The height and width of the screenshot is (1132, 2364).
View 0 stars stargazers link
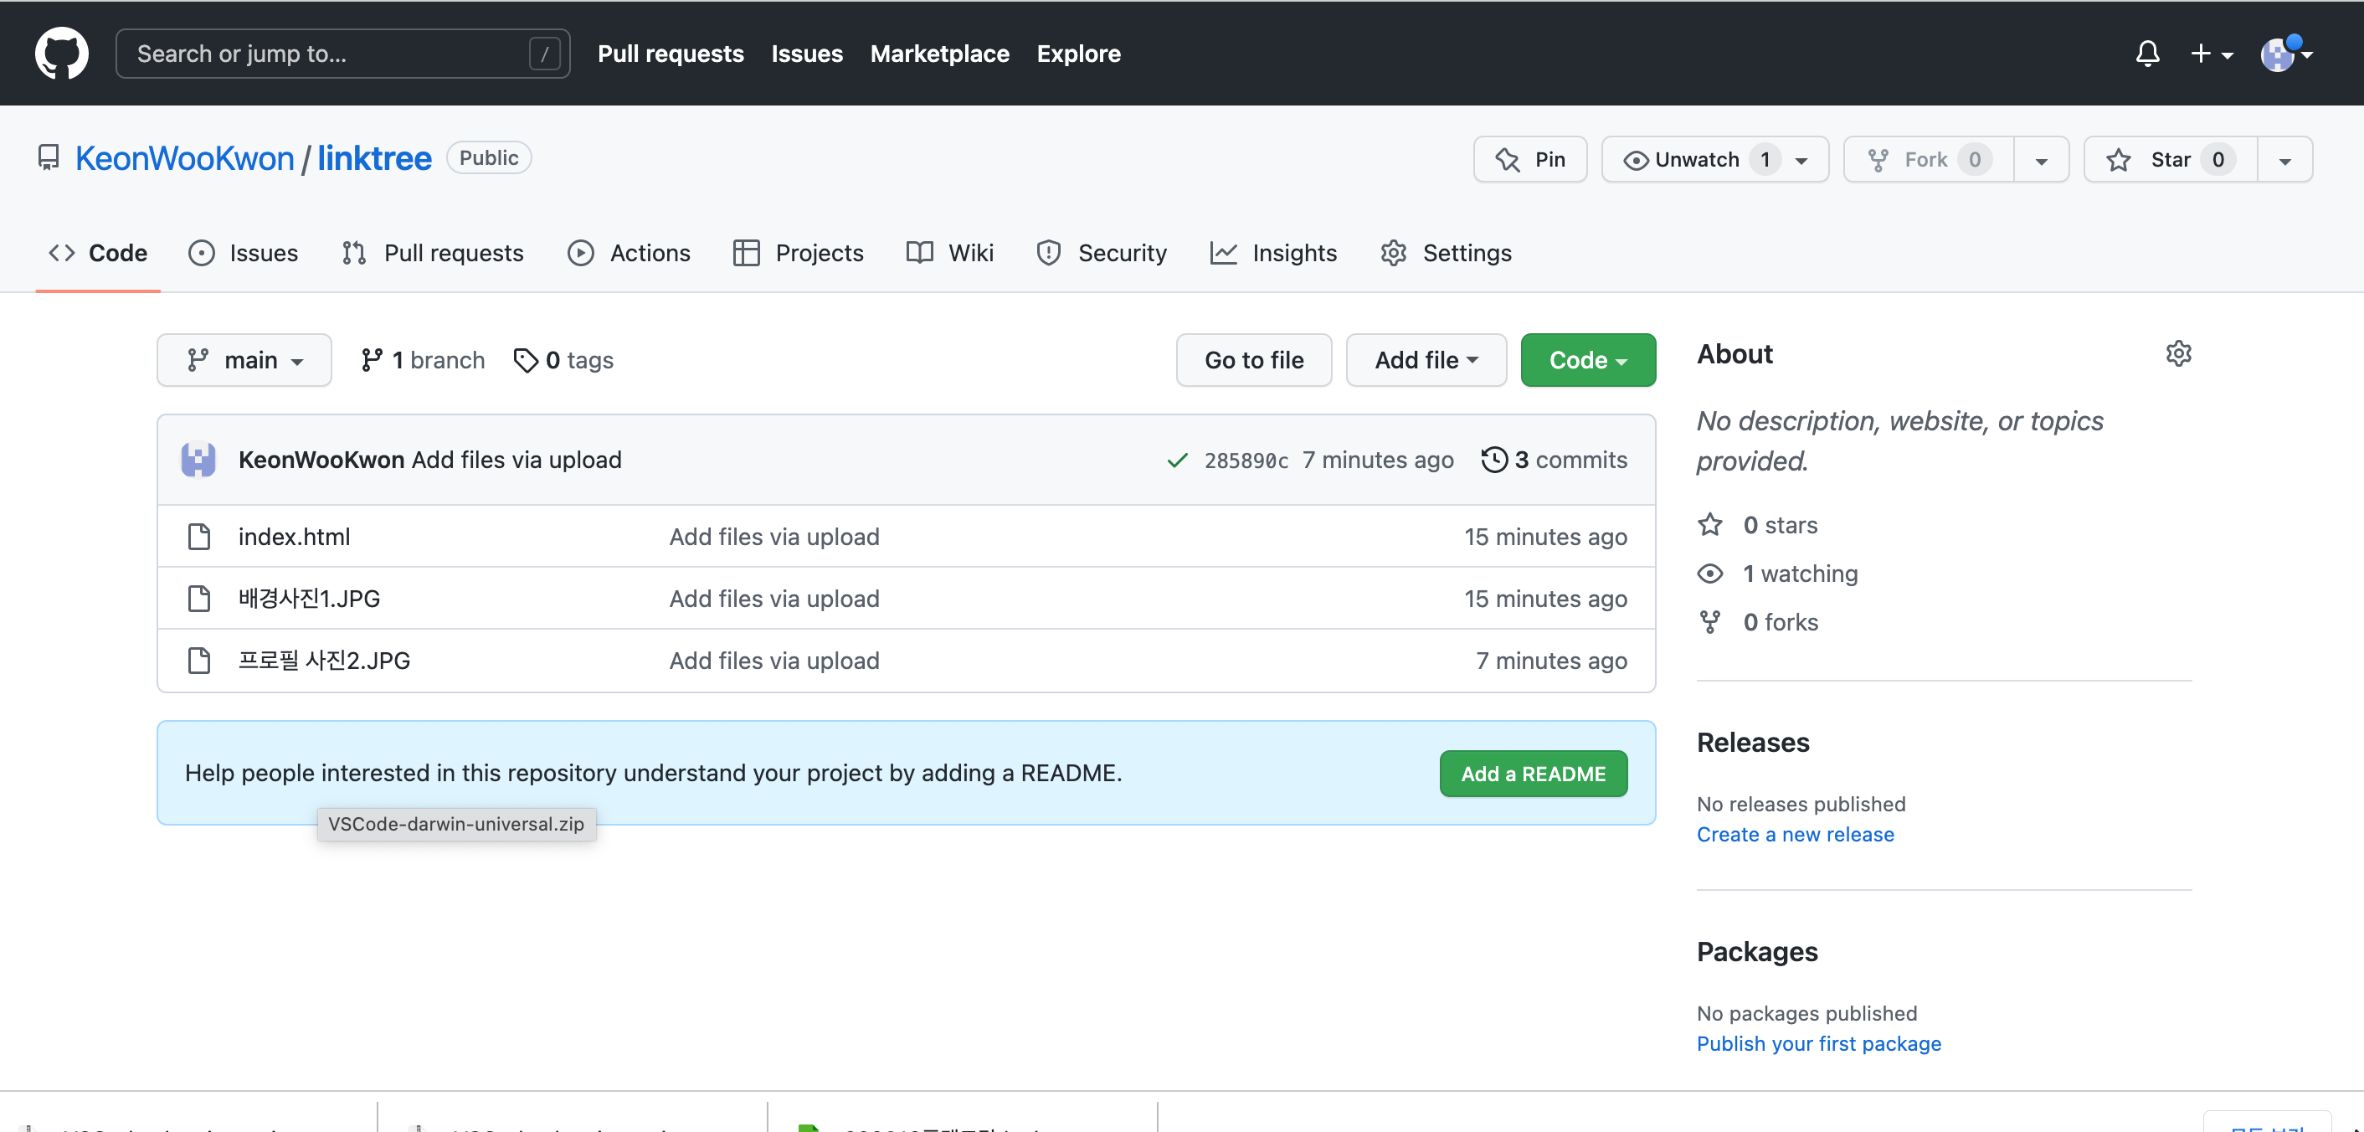1757,525
